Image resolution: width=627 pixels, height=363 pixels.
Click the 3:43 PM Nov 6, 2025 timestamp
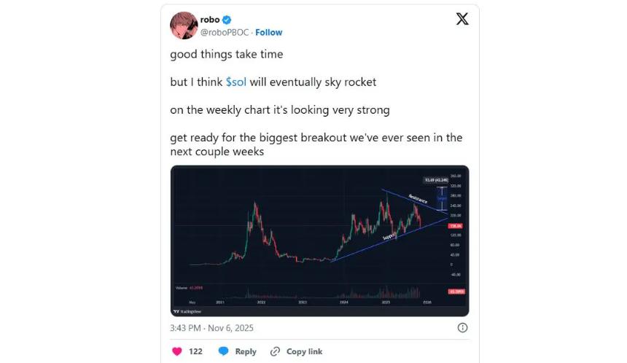pos(210,328)
